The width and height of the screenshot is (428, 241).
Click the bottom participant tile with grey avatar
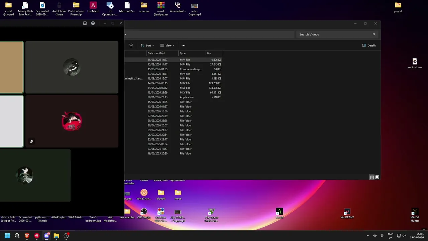click(x=35, y=175)
